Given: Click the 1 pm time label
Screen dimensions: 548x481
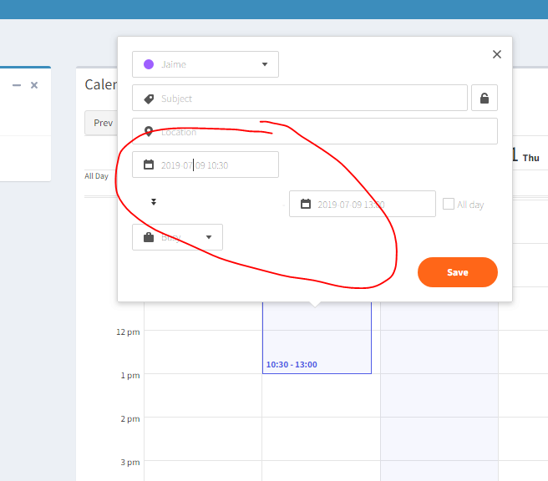Looking at the screenshot, I should pyautogui.click(x=130, y=375).
